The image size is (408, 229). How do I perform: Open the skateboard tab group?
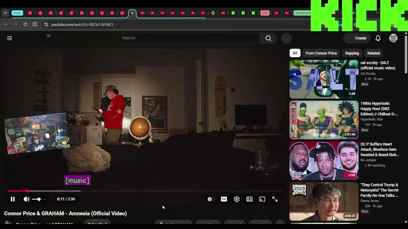point(302,13)
